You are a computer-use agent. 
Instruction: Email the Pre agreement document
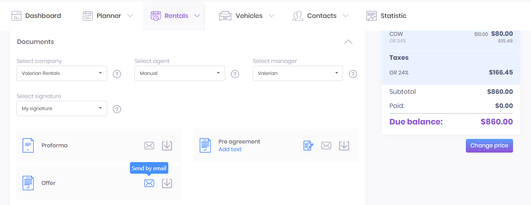coord(326,146)
